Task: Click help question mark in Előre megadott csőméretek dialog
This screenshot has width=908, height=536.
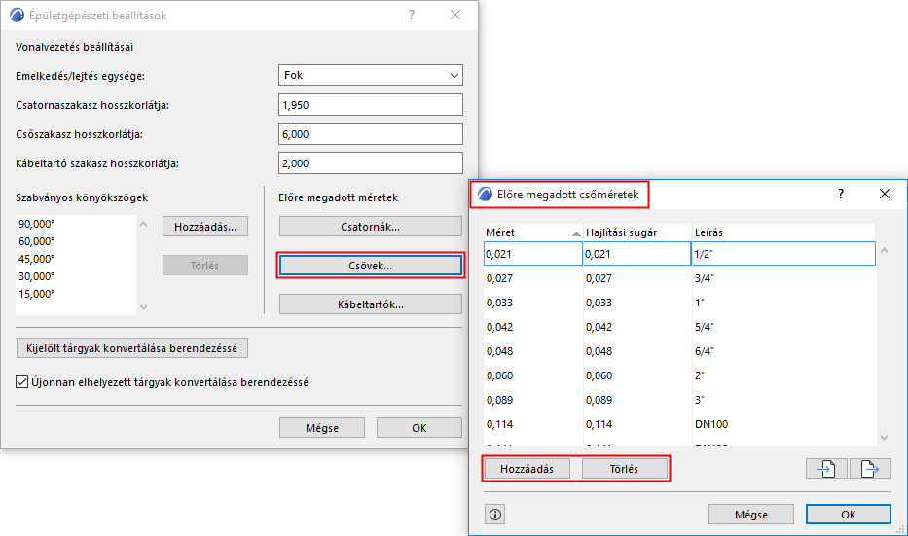Action: [x=840, y=194]
